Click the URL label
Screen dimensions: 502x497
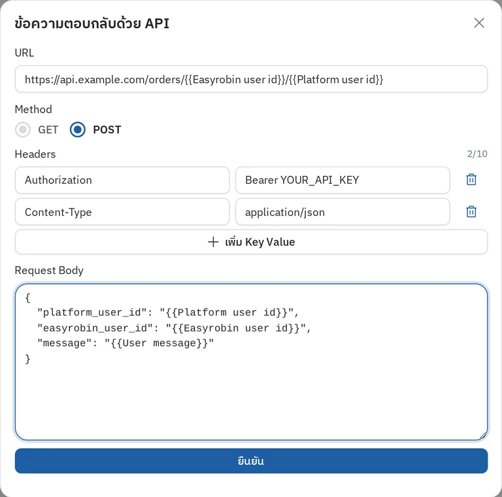click(24, 52)
